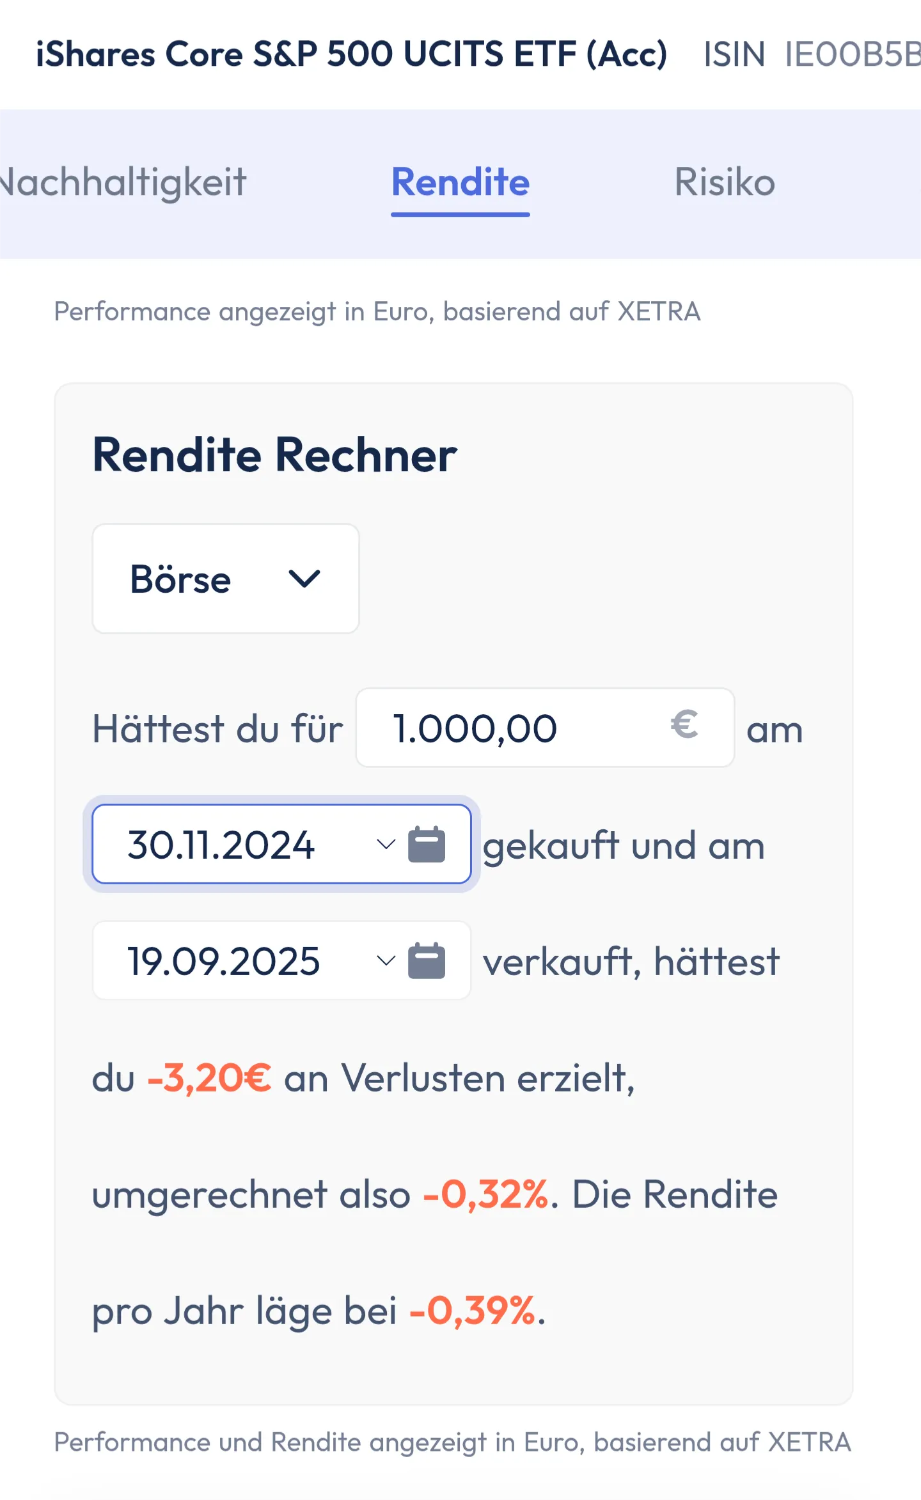This screenshot has width=921, height=1500.
Task: Click the 1.000,00 investment amount field
Action: click(505, 728)
